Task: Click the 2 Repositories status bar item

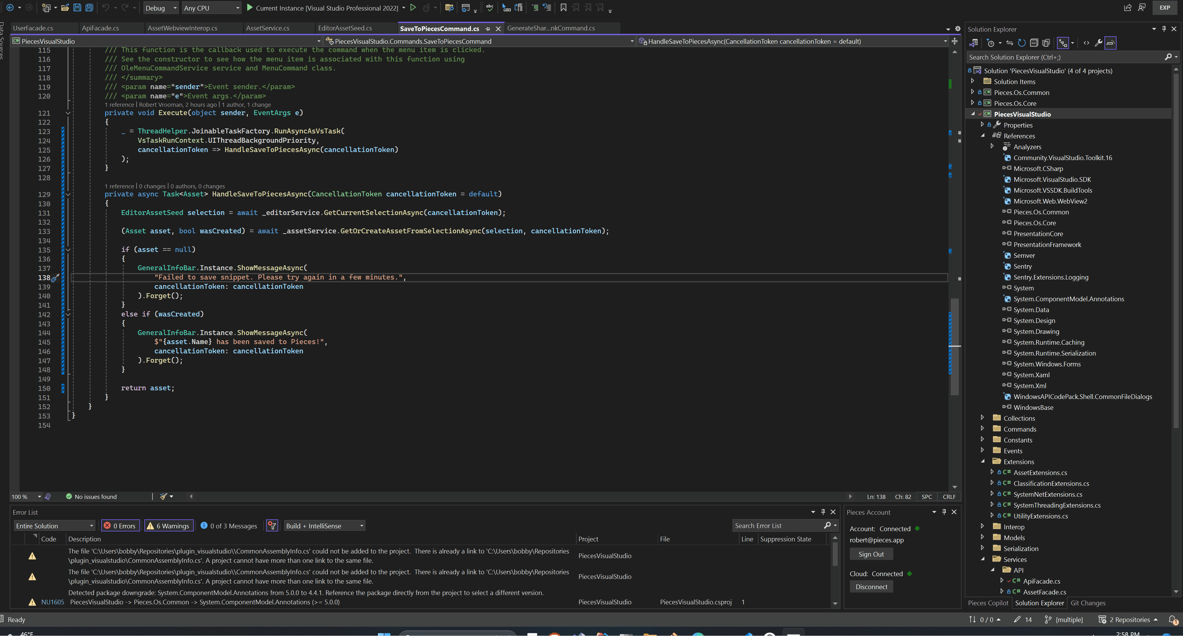Action: (x=1128, y=620)
